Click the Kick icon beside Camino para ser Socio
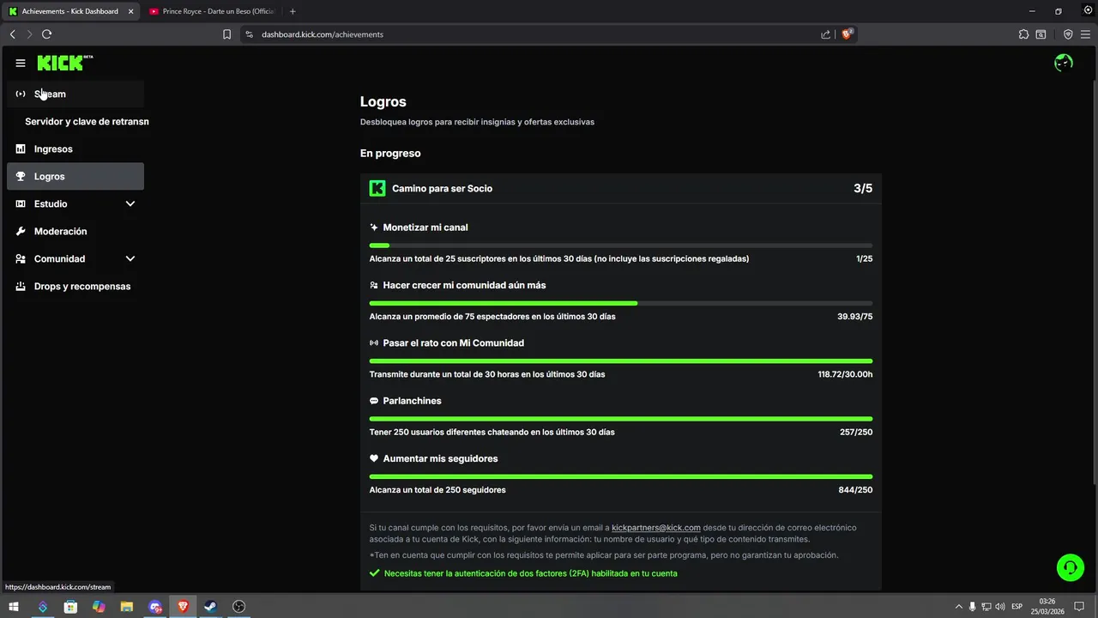Image resolution: width=1098 pixels, height=618 pixels. (377, 188)
